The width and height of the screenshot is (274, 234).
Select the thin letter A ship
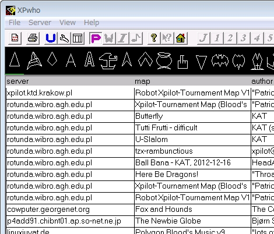(71, 61)
